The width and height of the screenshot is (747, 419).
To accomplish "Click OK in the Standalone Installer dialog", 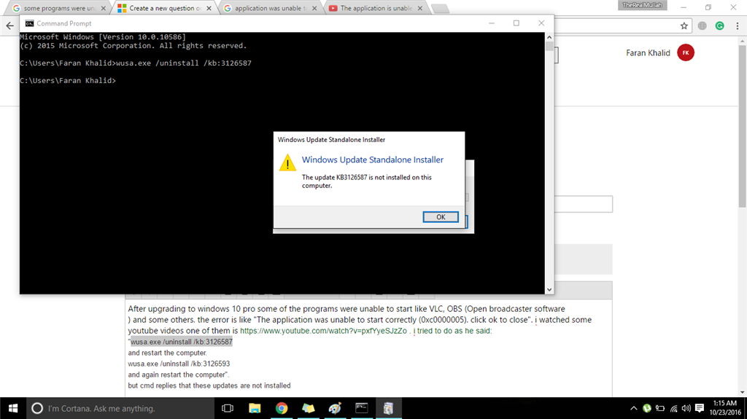I will [441, 217].
